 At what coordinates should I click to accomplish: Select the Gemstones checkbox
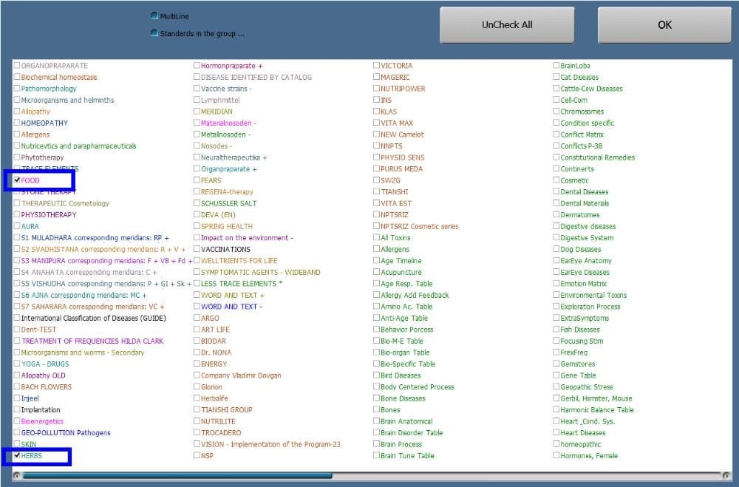click(x=556, y=364)
